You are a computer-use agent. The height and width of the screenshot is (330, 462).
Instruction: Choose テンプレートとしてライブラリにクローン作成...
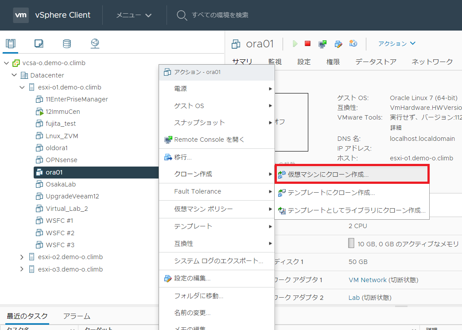coord(352,210)
